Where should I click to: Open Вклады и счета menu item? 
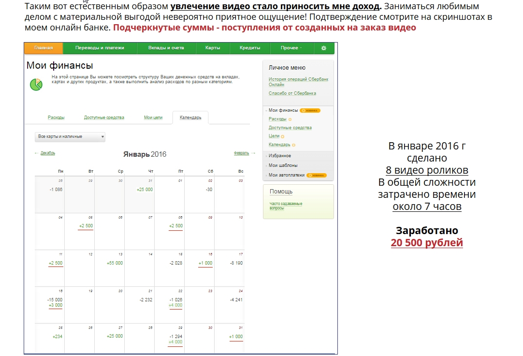pos(166,48)
